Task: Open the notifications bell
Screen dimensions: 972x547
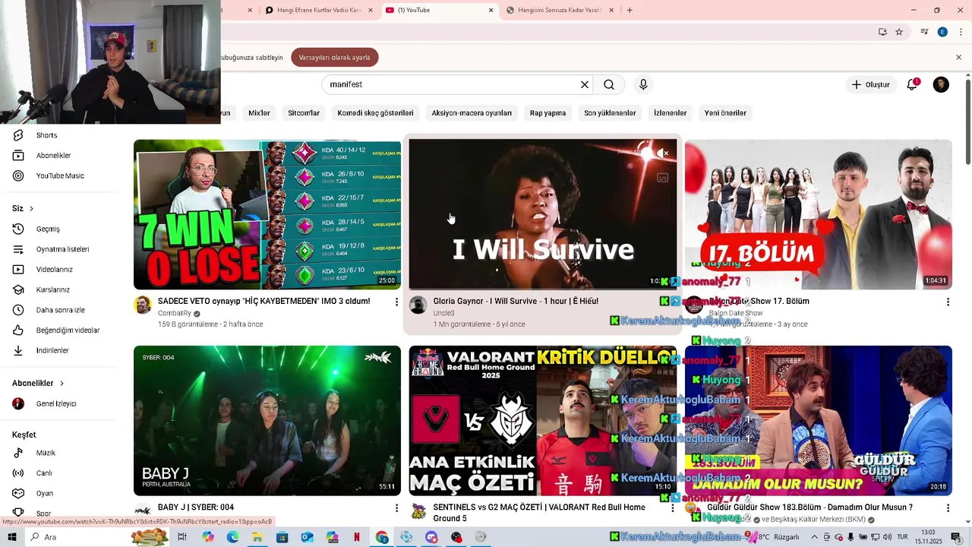Action: pos(912,84)
